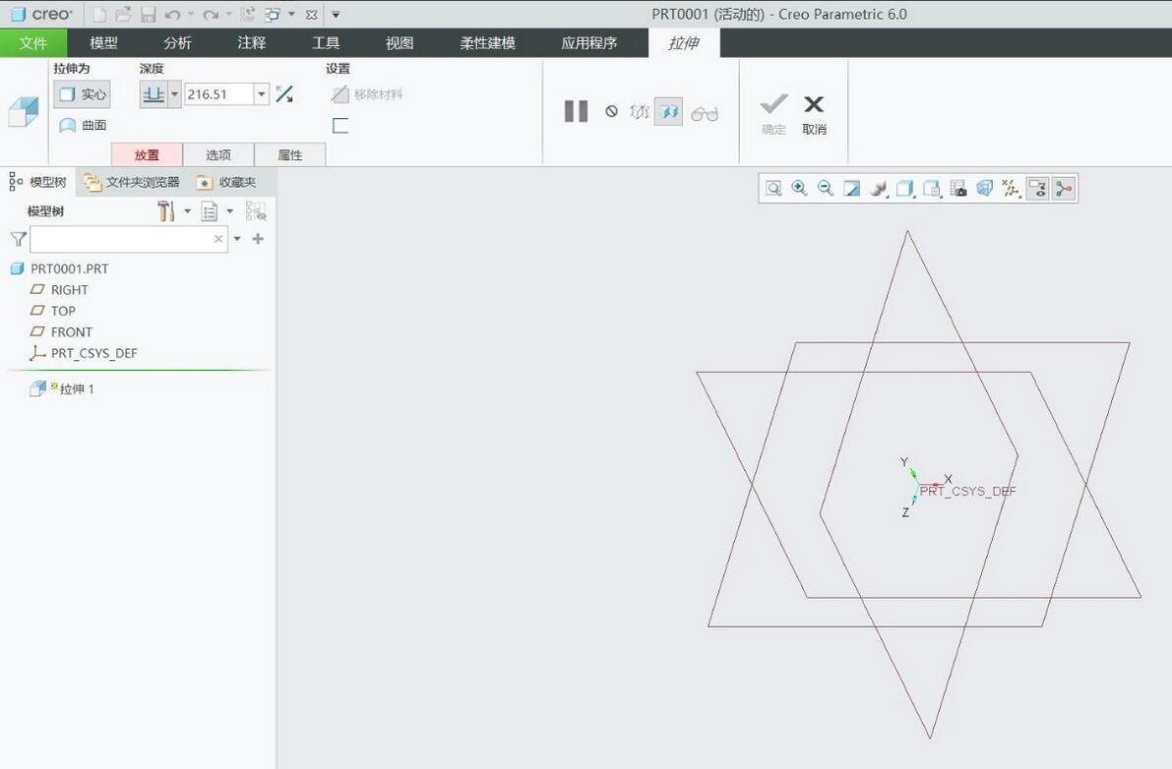Viewport: 1172px width, 769px height.
Task: Switch to the 模型树 tab
Action: pos(38,181)
